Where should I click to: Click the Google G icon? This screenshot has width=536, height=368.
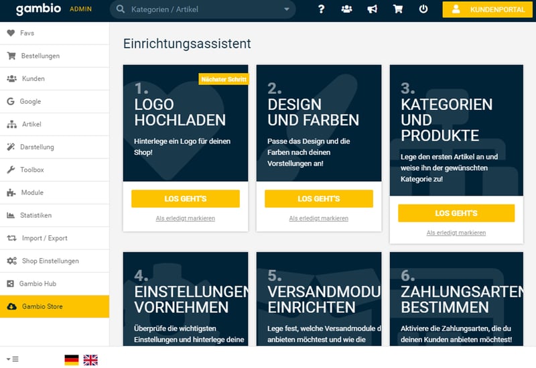pyautogui.click(x=11, y=101)
